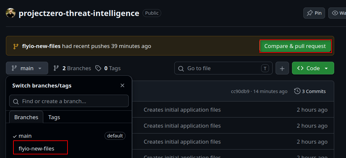Viewport: 346px width, 158px height.
Task: Open commit cc90db9 link
Action: coord(240,91)
